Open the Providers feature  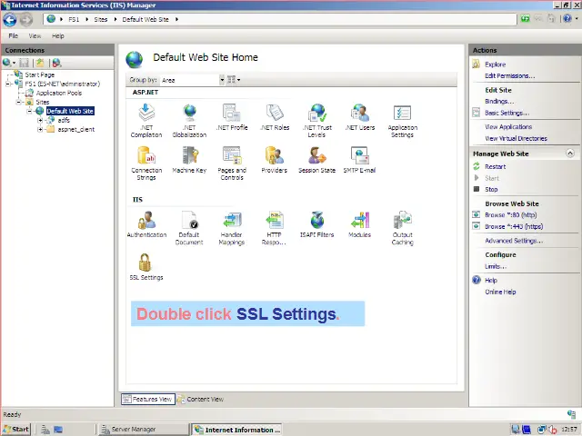[x=275, y=160]
